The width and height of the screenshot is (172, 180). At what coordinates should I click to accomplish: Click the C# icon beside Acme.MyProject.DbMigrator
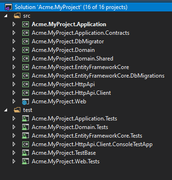(x=26, y=41)
